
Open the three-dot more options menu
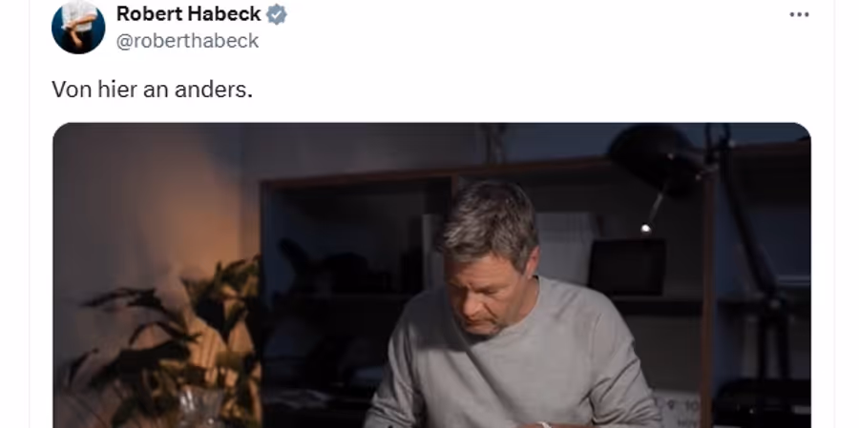point(799,15)
